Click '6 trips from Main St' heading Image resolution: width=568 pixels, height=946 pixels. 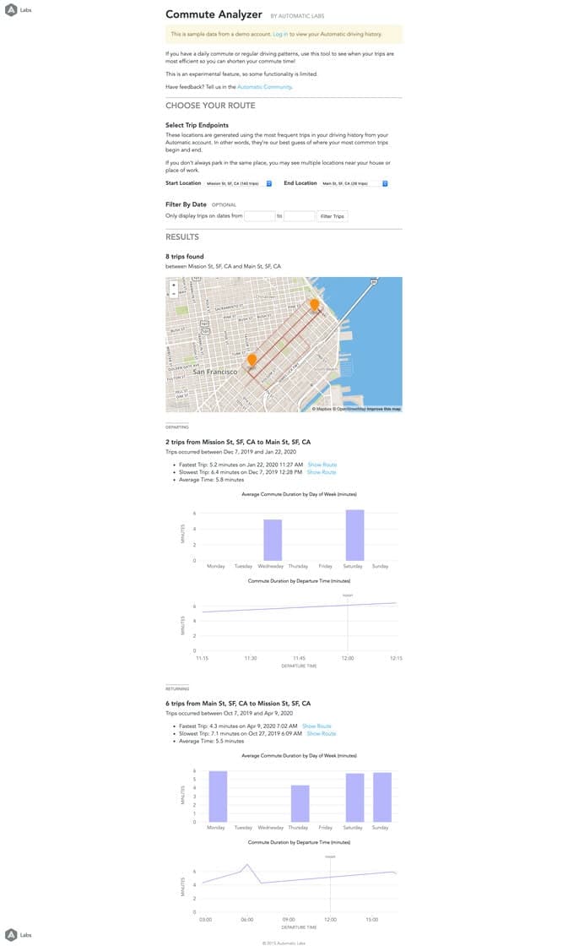(x=238, y=704)
